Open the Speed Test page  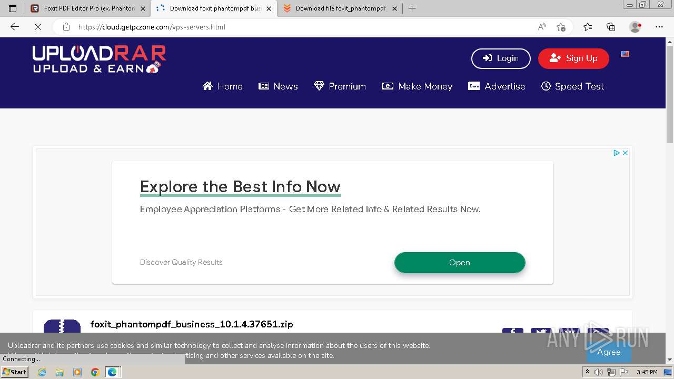pos(572,86)
